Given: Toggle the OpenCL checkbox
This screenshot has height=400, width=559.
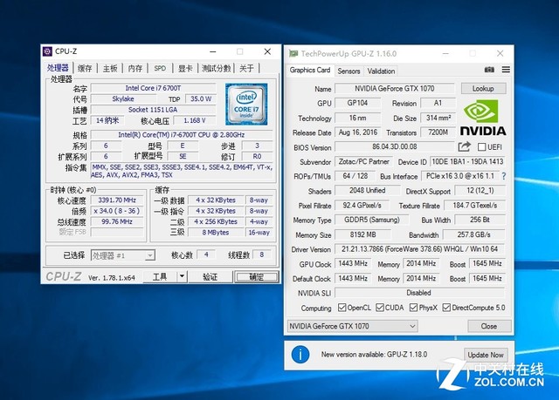Looking at the screenshot, I should click(x=342, y=308).
